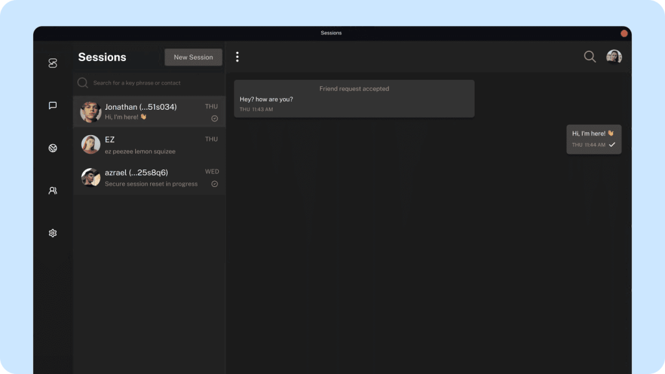Click the profile avatar in chat header
Image resolution: width=665 pixels, height=374 pixels.
[614, 57]
